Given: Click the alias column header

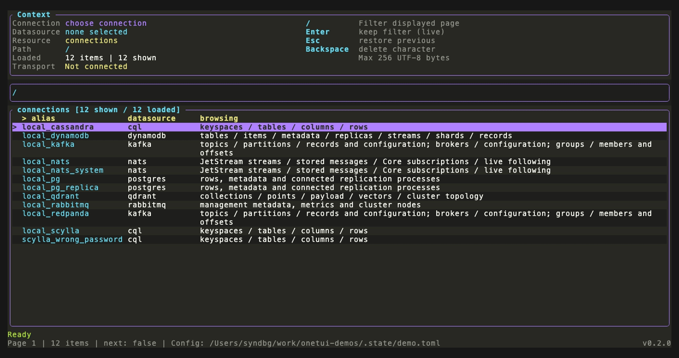Looking at the screenshot, I should [x=43, y=118].
